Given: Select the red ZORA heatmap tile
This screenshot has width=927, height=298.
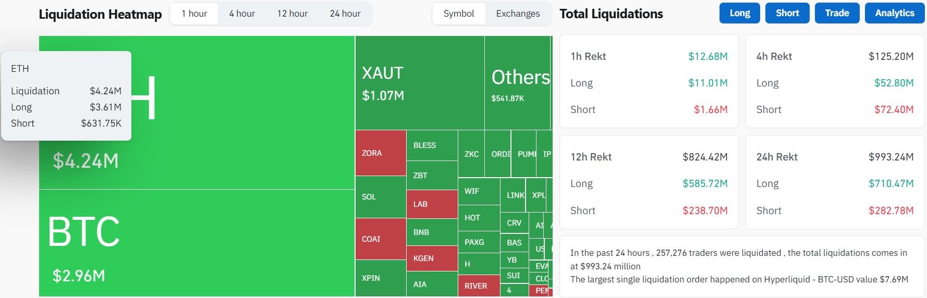Looking at the screenshot, I should coord(381,153).
